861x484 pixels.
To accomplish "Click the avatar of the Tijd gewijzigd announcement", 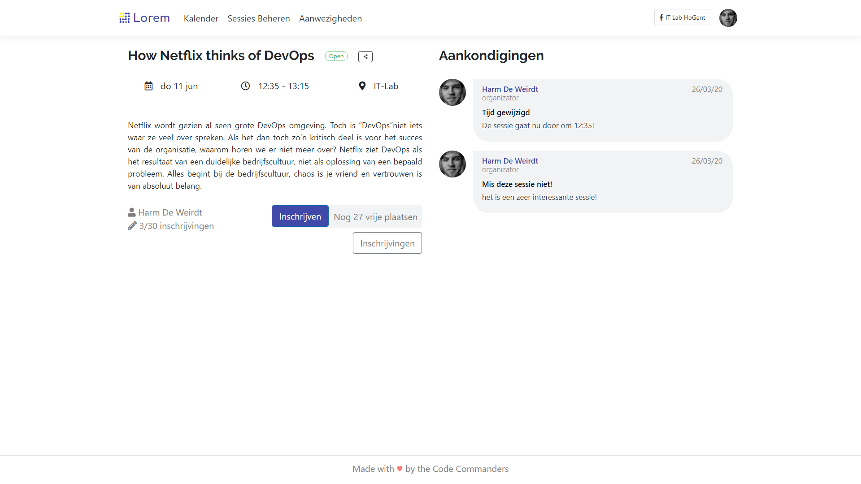I will click(452, 92).
